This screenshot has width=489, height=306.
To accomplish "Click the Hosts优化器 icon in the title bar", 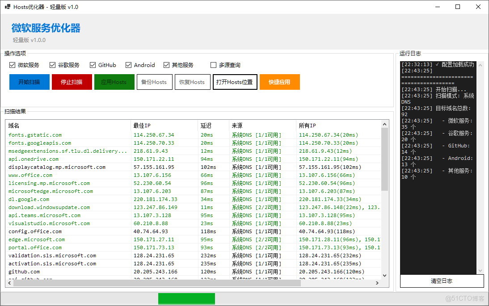I will [x=8, y=7].
